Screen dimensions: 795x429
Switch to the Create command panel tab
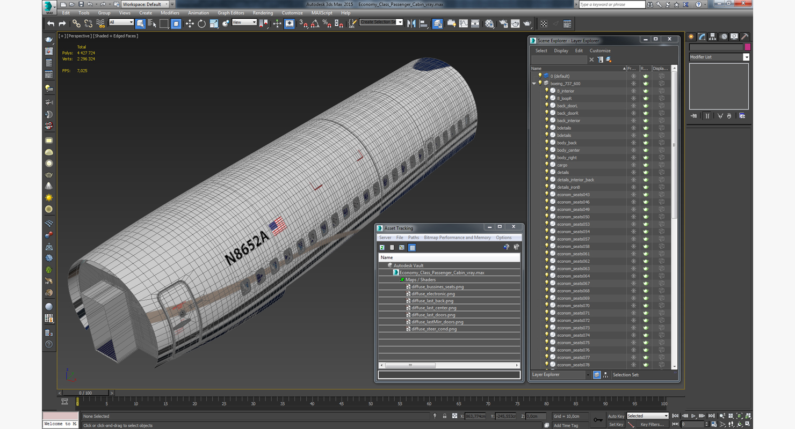(691, 36)
